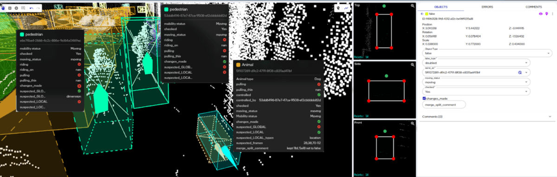Zoom the Top view panel
The height and width of the screenshot is (177, 557).
(413, 6)
